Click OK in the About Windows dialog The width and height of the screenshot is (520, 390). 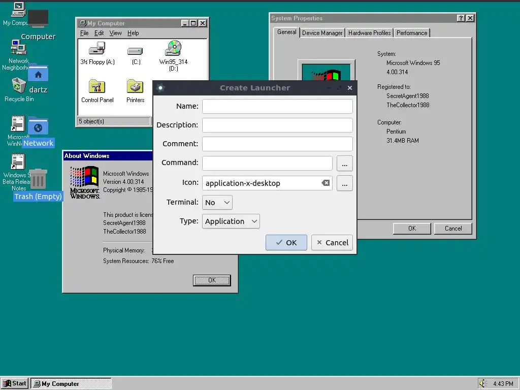click(x=212, y=280)
